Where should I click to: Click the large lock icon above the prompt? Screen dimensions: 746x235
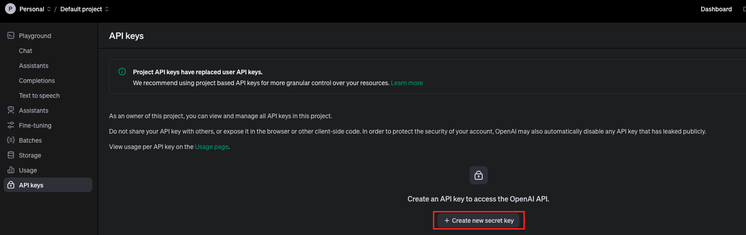click(x=478, y=175)
